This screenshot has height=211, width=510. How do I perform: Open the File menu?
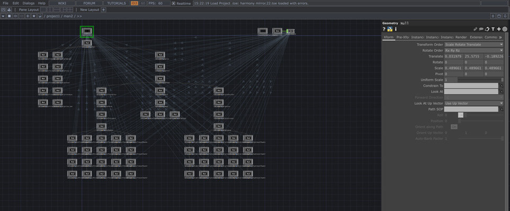click(5, 3)
